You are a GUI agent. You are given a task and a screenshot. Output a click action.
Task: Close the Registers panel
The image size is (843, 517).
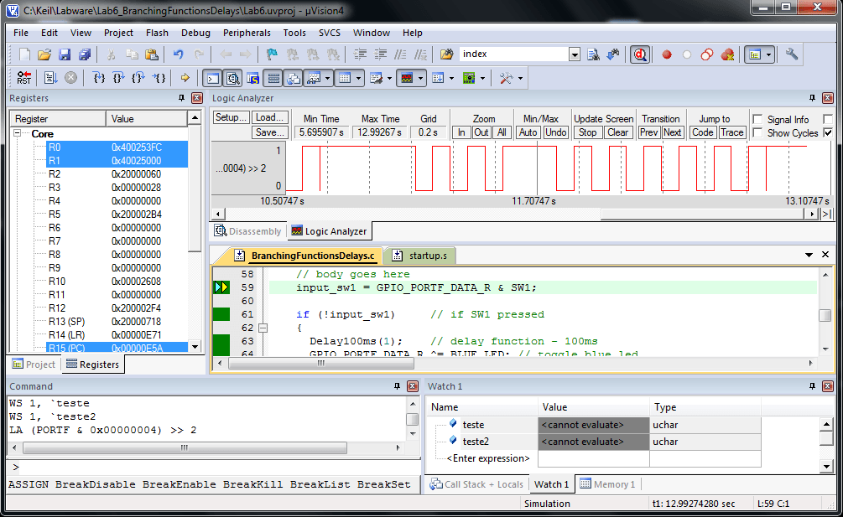coord(197,98)
